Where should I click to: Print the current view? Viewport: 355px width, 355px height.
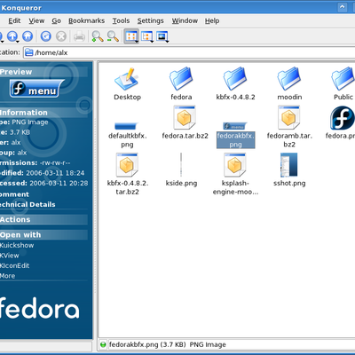pos(79,36)
